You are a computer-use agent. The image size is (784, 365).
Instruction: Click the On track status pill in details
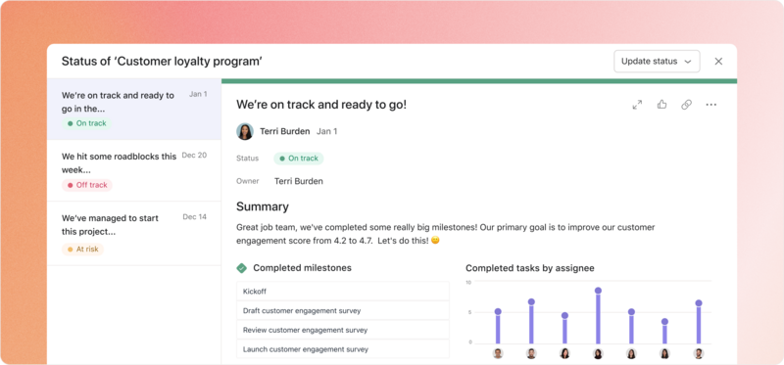pos(299,159)
